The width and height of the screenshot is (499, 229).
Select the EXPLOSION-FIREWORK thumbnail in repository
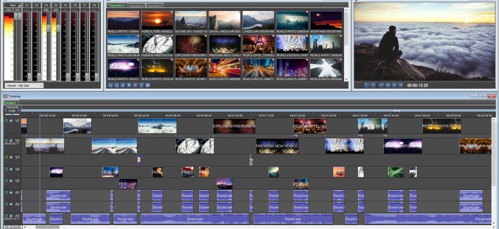[191, 44]
